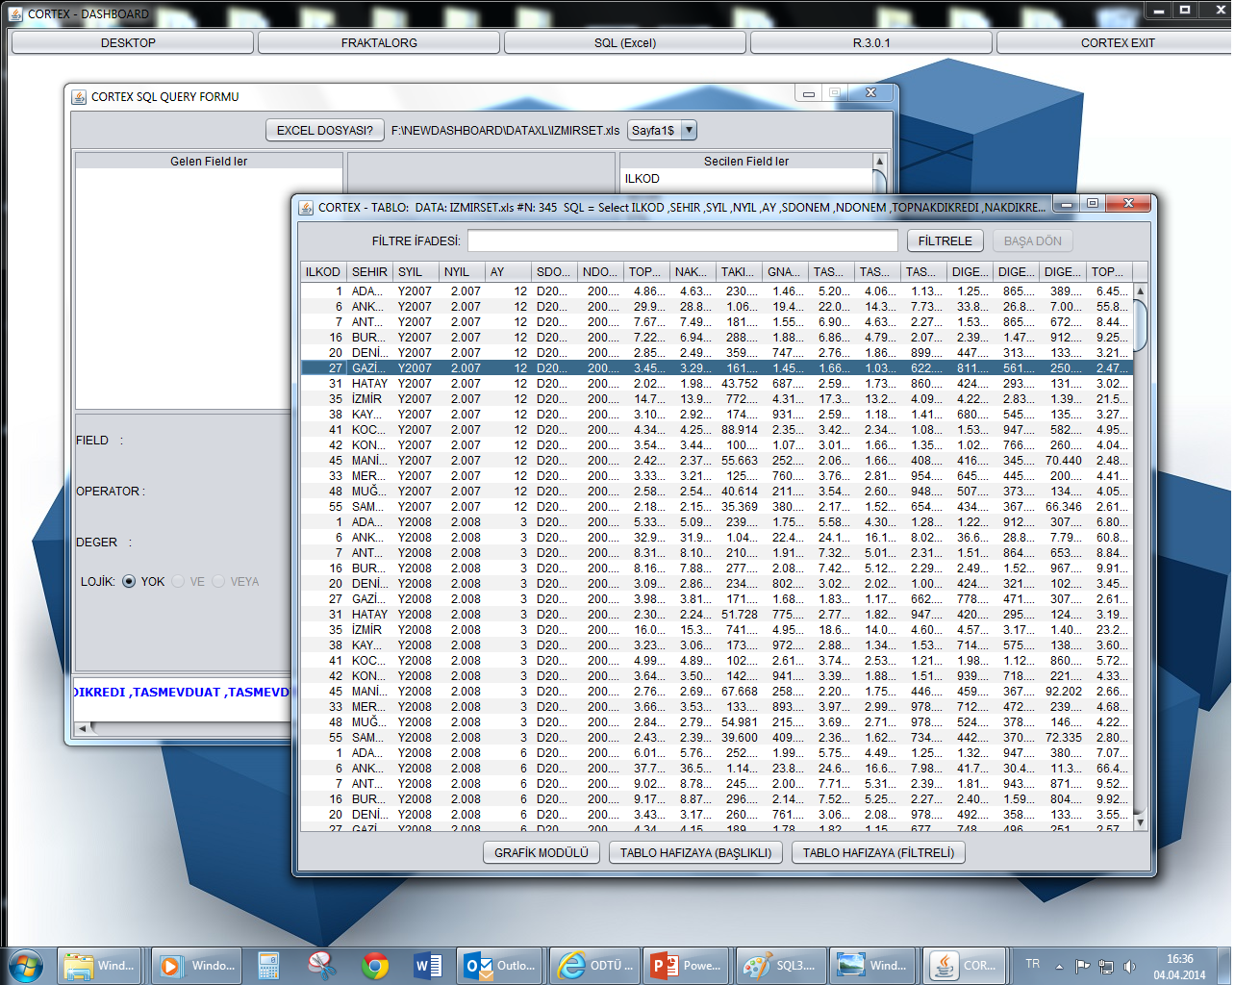Screen dimensions: 1235x985
Task: Click the SEHIR column header
Action: (x=369, y=271)
